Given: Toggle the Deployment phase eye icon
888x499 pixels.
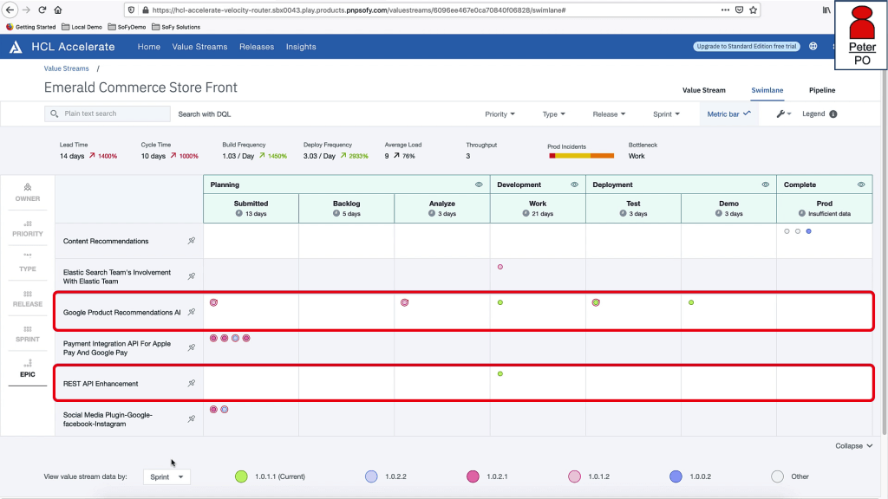Looking at the screenshot, I should [x=766, y=185].
